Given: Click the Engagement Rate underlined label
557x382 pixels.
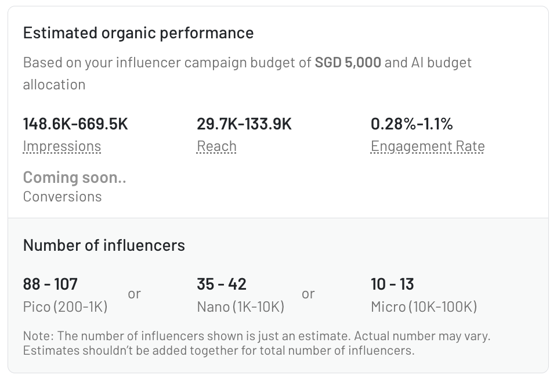Looking at the screenshot, I should tap(428, 146).
